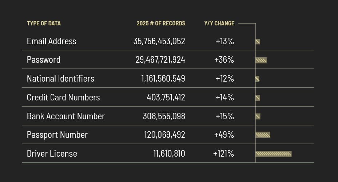This screenshot has width=338, height=182.
Task: Click the 2025 # OF RECORDS header
Action: [x=161, y=23]
